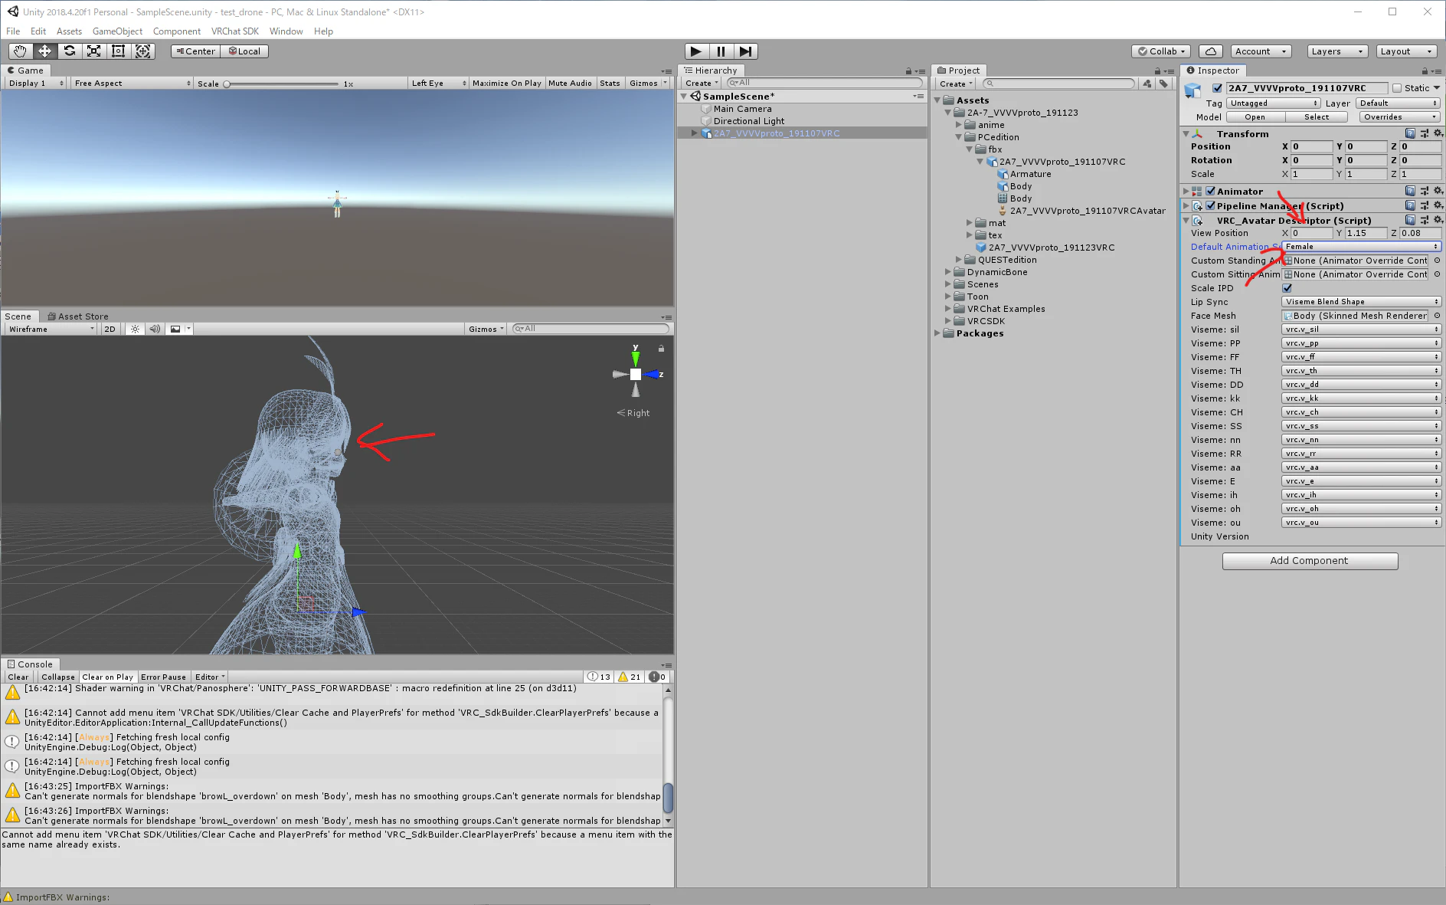Click the scene gizmo Y axis cone
1446x905 pixels.
tap(635, 357)
